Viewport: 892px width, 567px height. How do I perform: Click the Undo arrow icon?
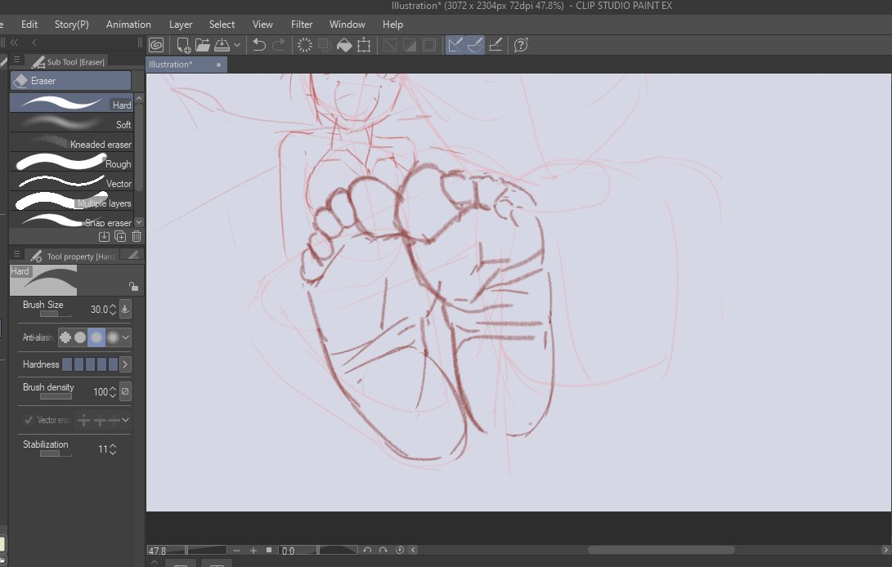pos(259,45)
